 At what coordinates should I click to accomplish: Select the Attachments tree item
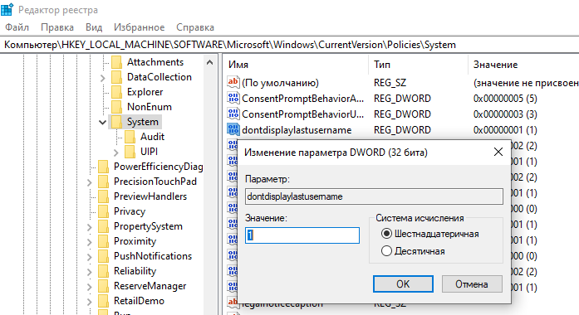155,62
